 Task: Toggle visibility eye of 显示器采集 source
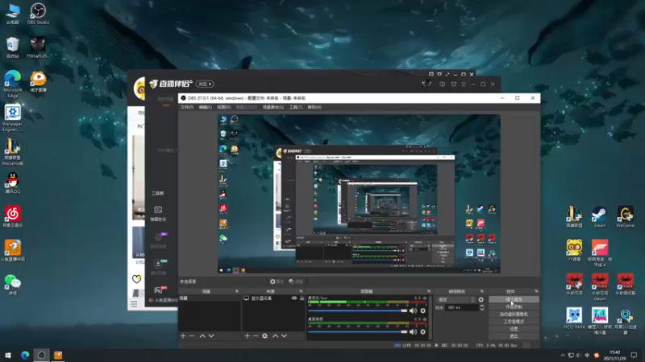294,298
